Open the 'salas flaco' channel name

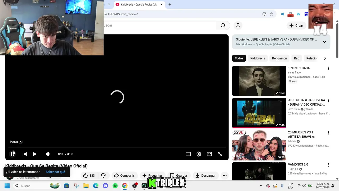294,72
